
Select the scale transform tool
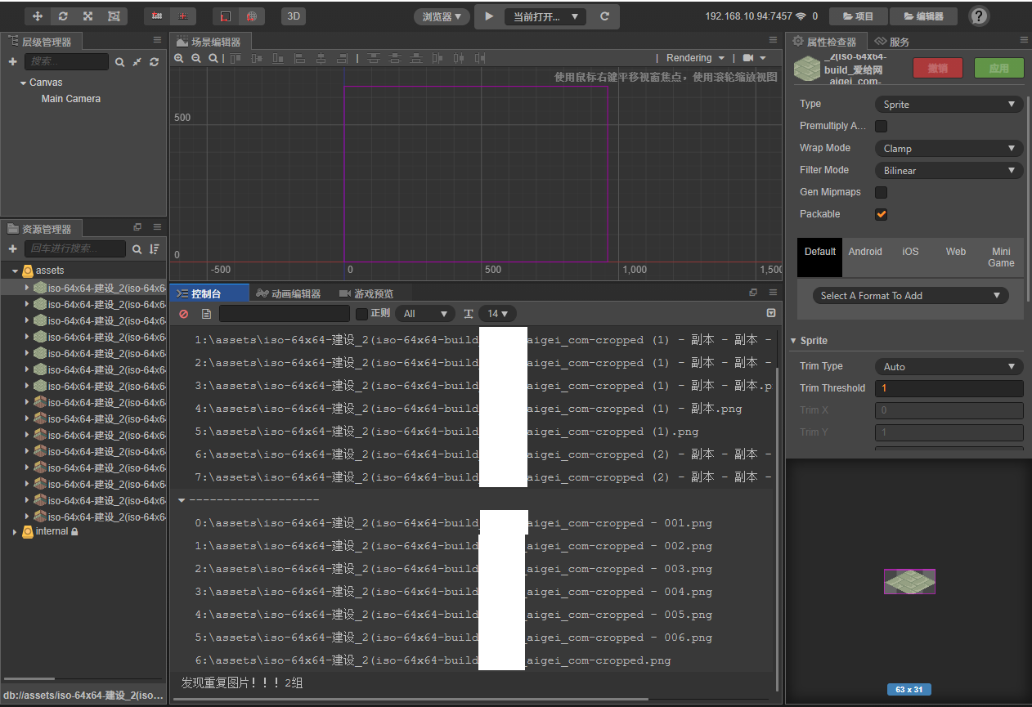pos(88,16)
